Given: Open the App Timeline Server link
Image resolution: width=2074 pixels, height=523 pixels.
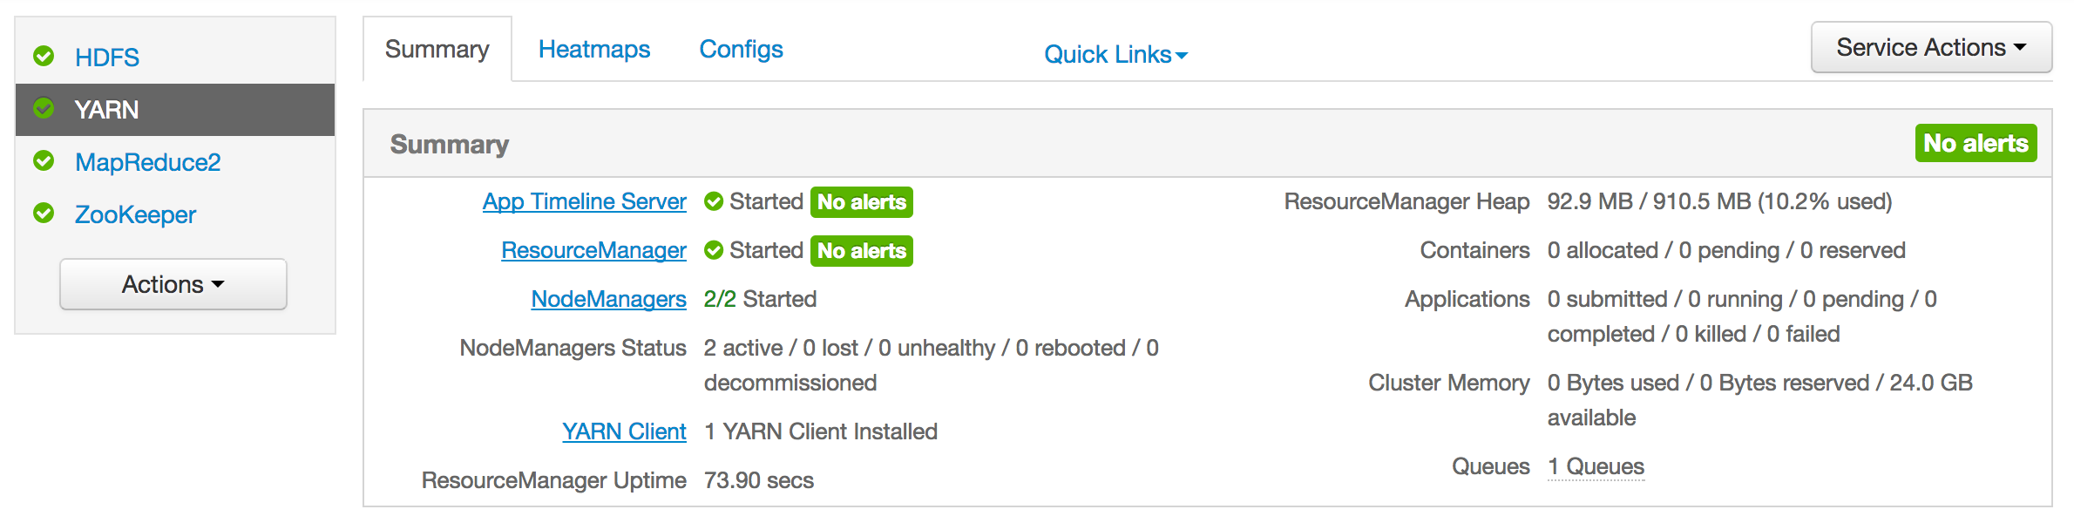Looking at the screenshot, I should click(x=584, y=202).
